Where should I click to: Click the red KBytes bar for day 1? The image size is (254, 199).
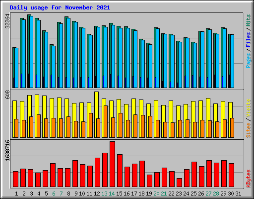point(15,179)
